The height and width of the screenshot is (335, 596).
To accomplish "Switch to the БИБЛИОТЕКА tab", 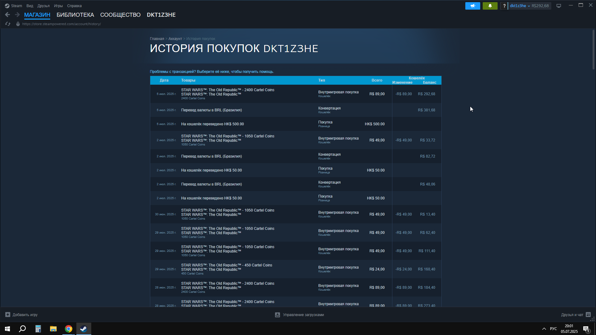I will (x=75, y=15).
